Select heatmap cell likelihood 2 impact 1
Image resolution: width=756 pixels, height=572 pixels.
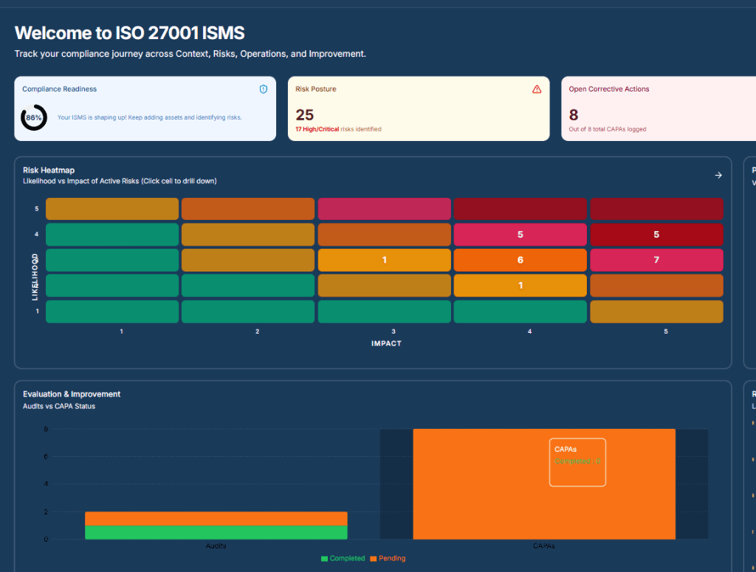pyautogui.click(x=112, y=286)
